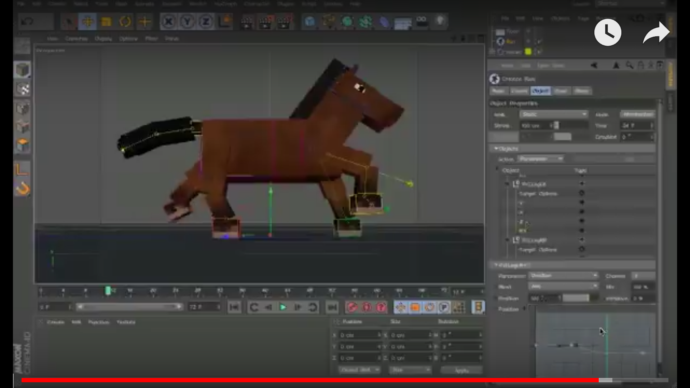Image resolution: width=690 pixels, height=388 pixels.
Task: Open the viewport Options menu
Action: (129, 38)
